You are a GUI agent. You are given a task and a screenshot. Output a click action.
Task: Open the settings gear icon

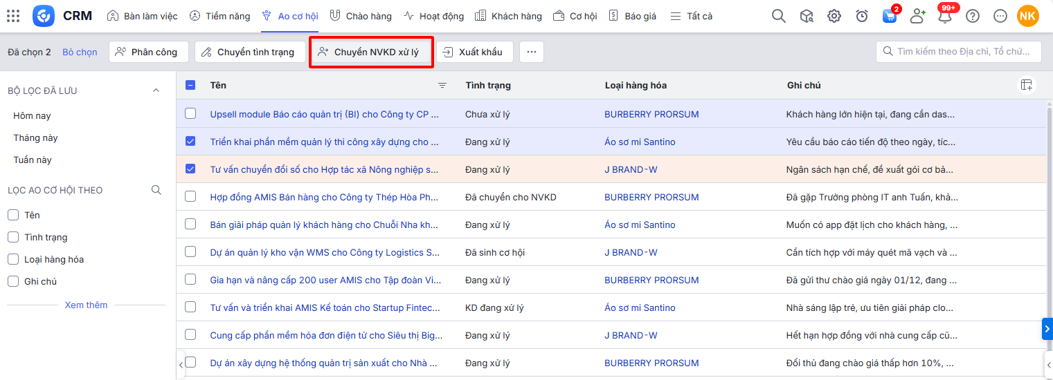(x=834, y=16)
